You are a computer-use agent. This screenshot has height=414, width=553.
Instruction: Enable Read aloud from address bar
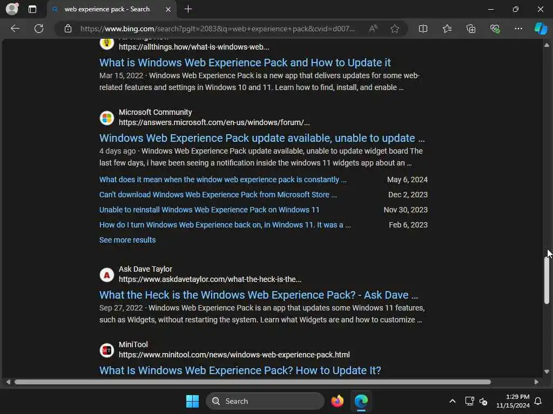[x=373, y=29]
